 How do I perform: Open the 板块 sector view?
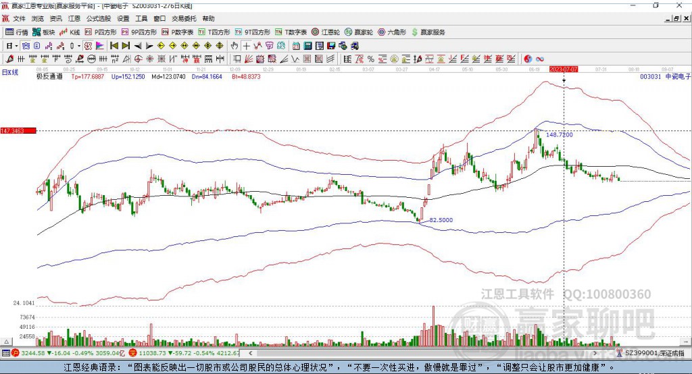(44, 32)
